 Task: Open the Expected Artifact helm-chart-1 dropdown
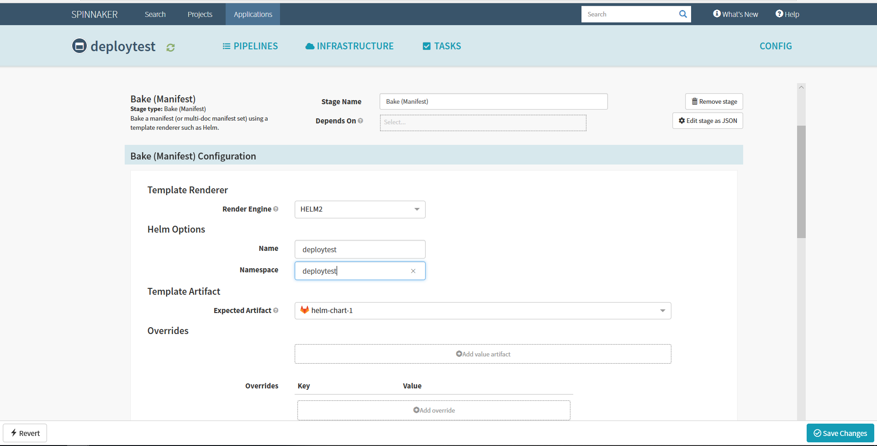[483, 311]
